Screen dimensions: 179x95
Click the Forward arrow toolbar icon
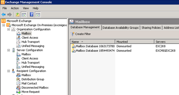point(9,15)
